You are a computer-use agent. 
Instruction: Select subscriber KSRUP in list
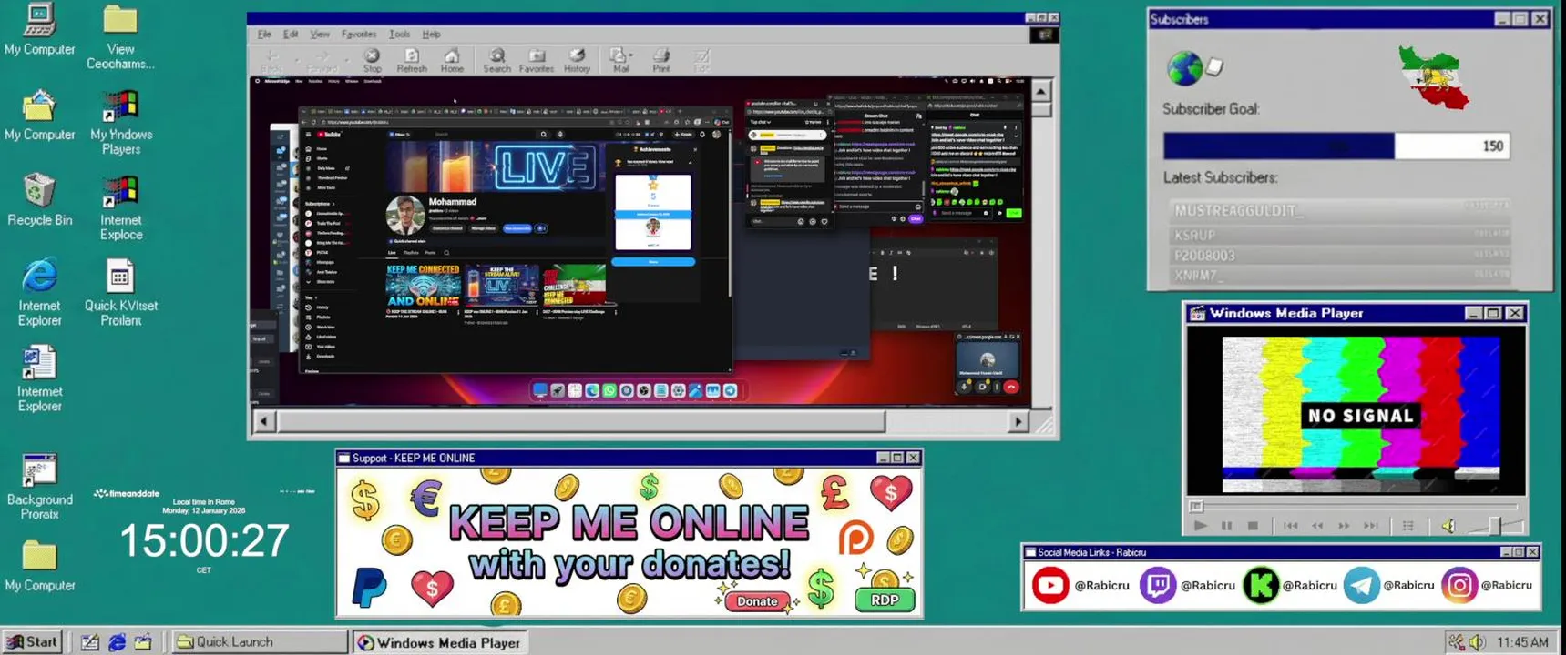1339,234
